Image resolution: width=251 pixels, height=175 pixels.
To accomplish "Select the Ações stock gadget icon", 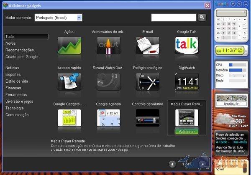I will [x=69, y=45].
